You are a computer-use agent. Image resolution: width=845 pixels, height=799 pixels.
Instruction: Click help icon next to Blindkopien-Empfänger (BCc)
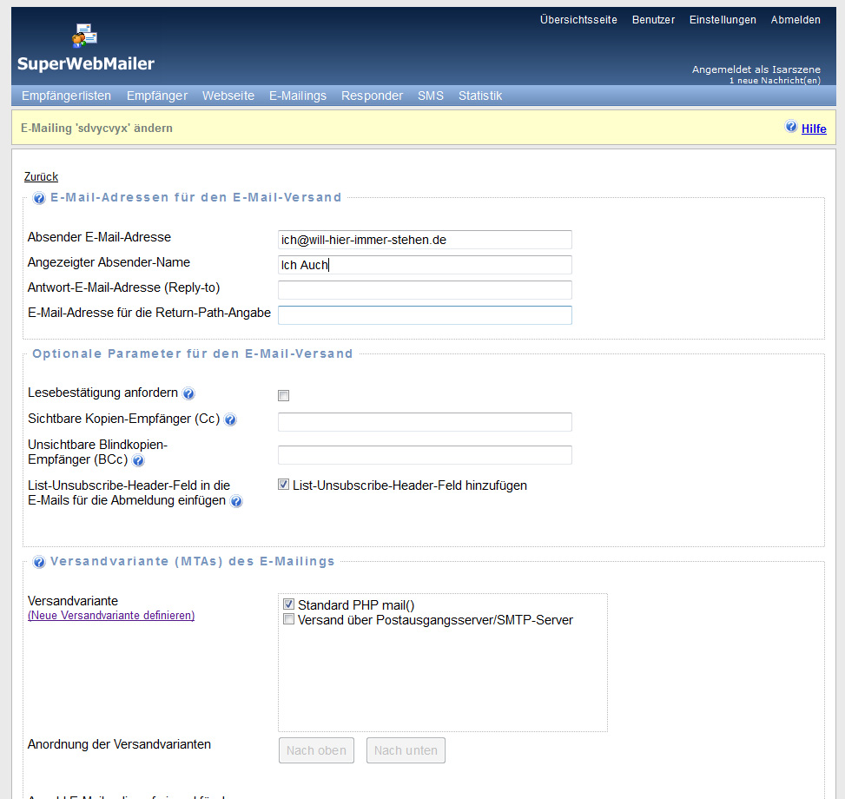pyautogui.click(x=138, y=461)
